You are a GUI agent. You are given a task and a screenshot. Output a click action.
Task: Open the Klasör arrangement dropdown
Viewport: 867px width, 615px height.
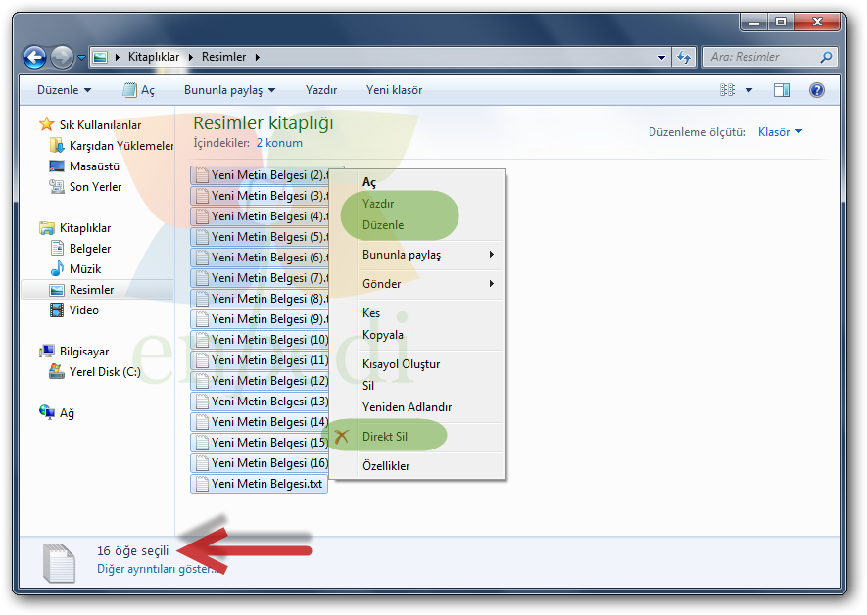pyautogui.click(x=780, y=132)
